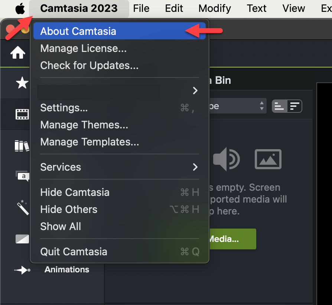Open the Apple menu
This screenshot has width=332, height=305.
point(19,8)
